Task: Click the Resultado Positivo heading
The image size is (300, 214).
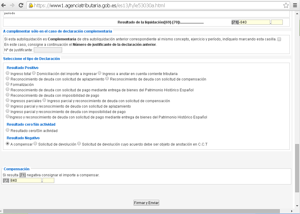Action: (x=22, y=68)
